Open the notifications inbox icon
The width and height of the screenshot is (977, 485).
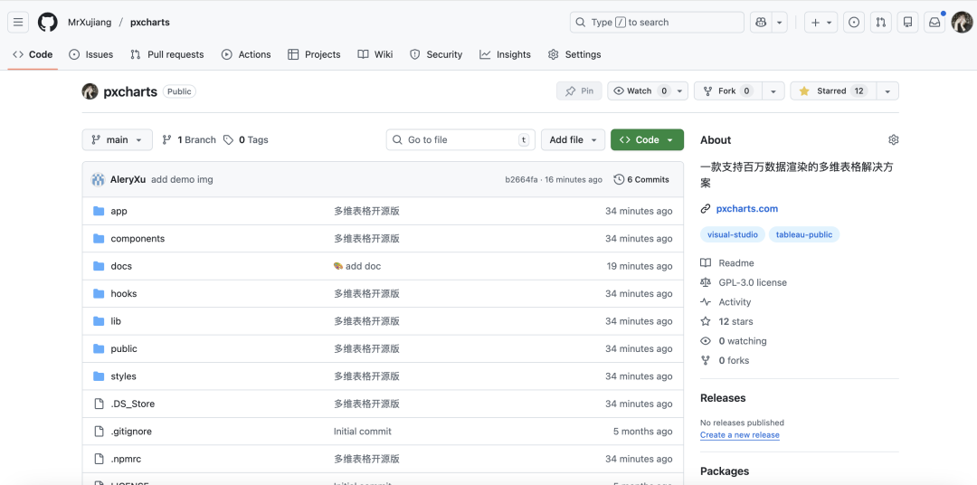pos(934,23)
